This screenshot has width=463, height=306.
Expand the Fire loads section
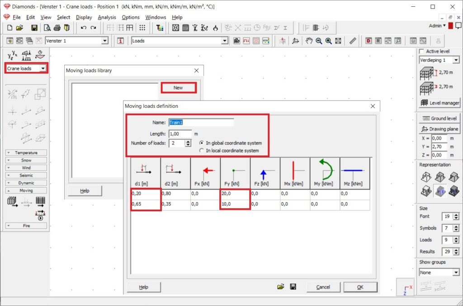pyautogui.click(x=26, y=226)
